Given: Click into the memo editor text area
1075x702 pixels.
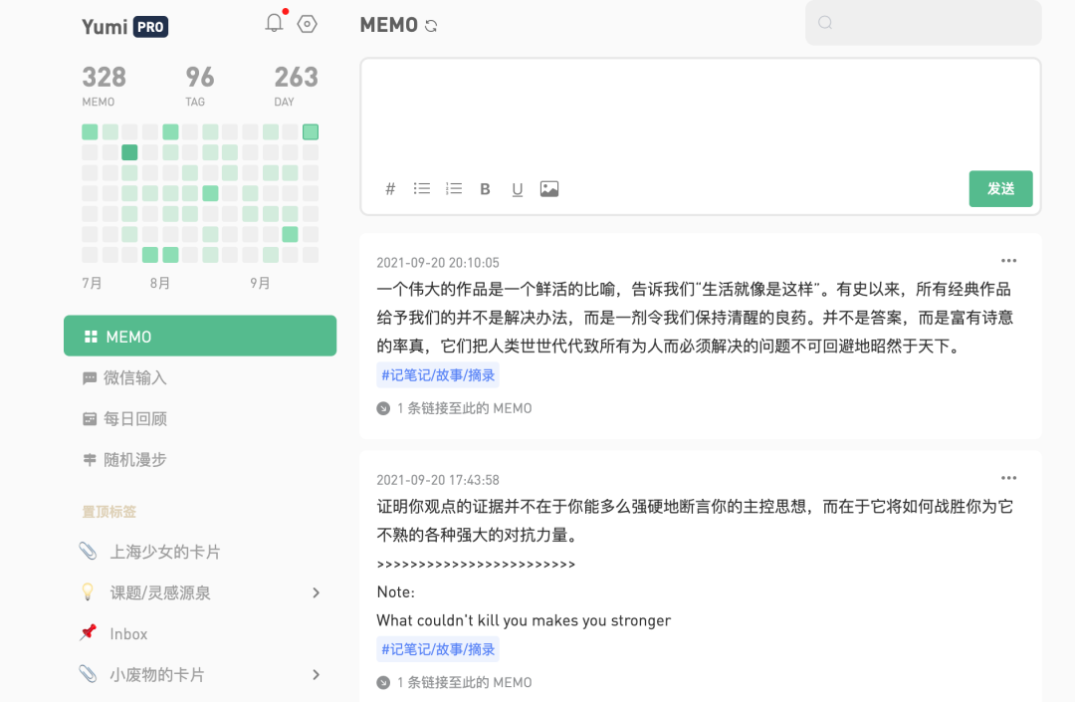Looking at the screenshot, I should pyautogui.click(x=700, y=116).
